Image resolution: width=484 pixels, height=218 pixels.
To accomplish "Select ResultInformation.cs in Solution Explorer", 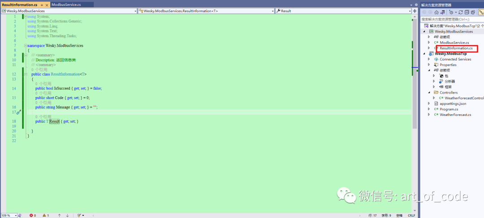I will (x=456, y=48).
